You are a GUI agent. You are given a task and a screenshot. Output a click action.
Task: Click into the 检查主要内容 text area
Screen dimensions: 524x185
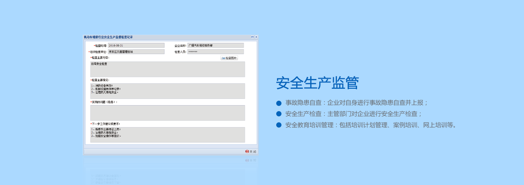(x=167, y=69)
